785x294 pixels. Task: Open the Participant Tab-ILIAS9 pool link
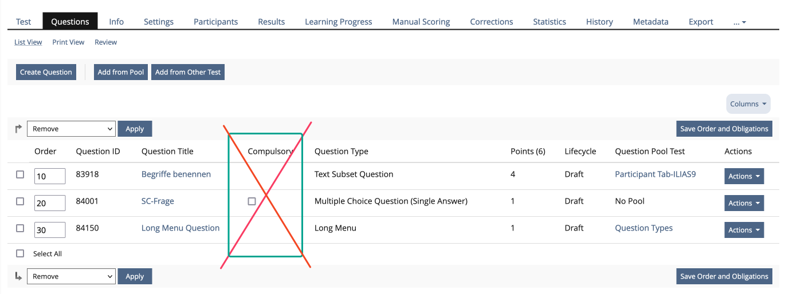click(x=655, y=174)
